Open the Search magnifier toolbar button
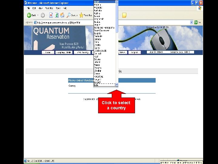The width and height of the screenshot is (218, 164). (72, 15)
